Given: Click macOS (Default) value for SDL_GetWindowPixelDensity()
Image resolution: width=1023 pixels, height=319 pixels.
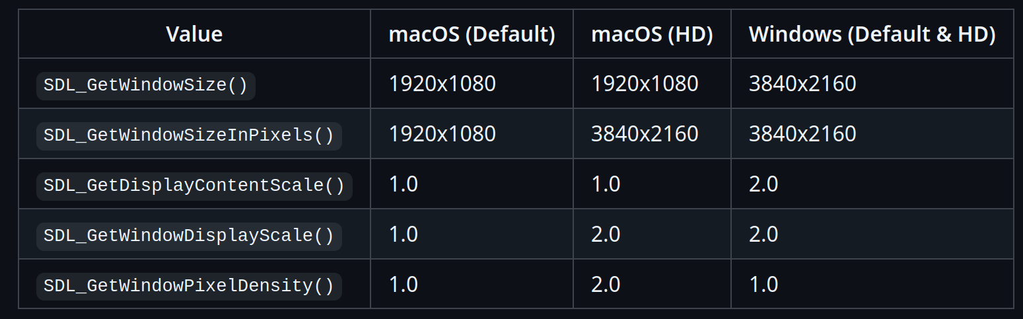Looking at the screenshot, I should tap(404, 285).
